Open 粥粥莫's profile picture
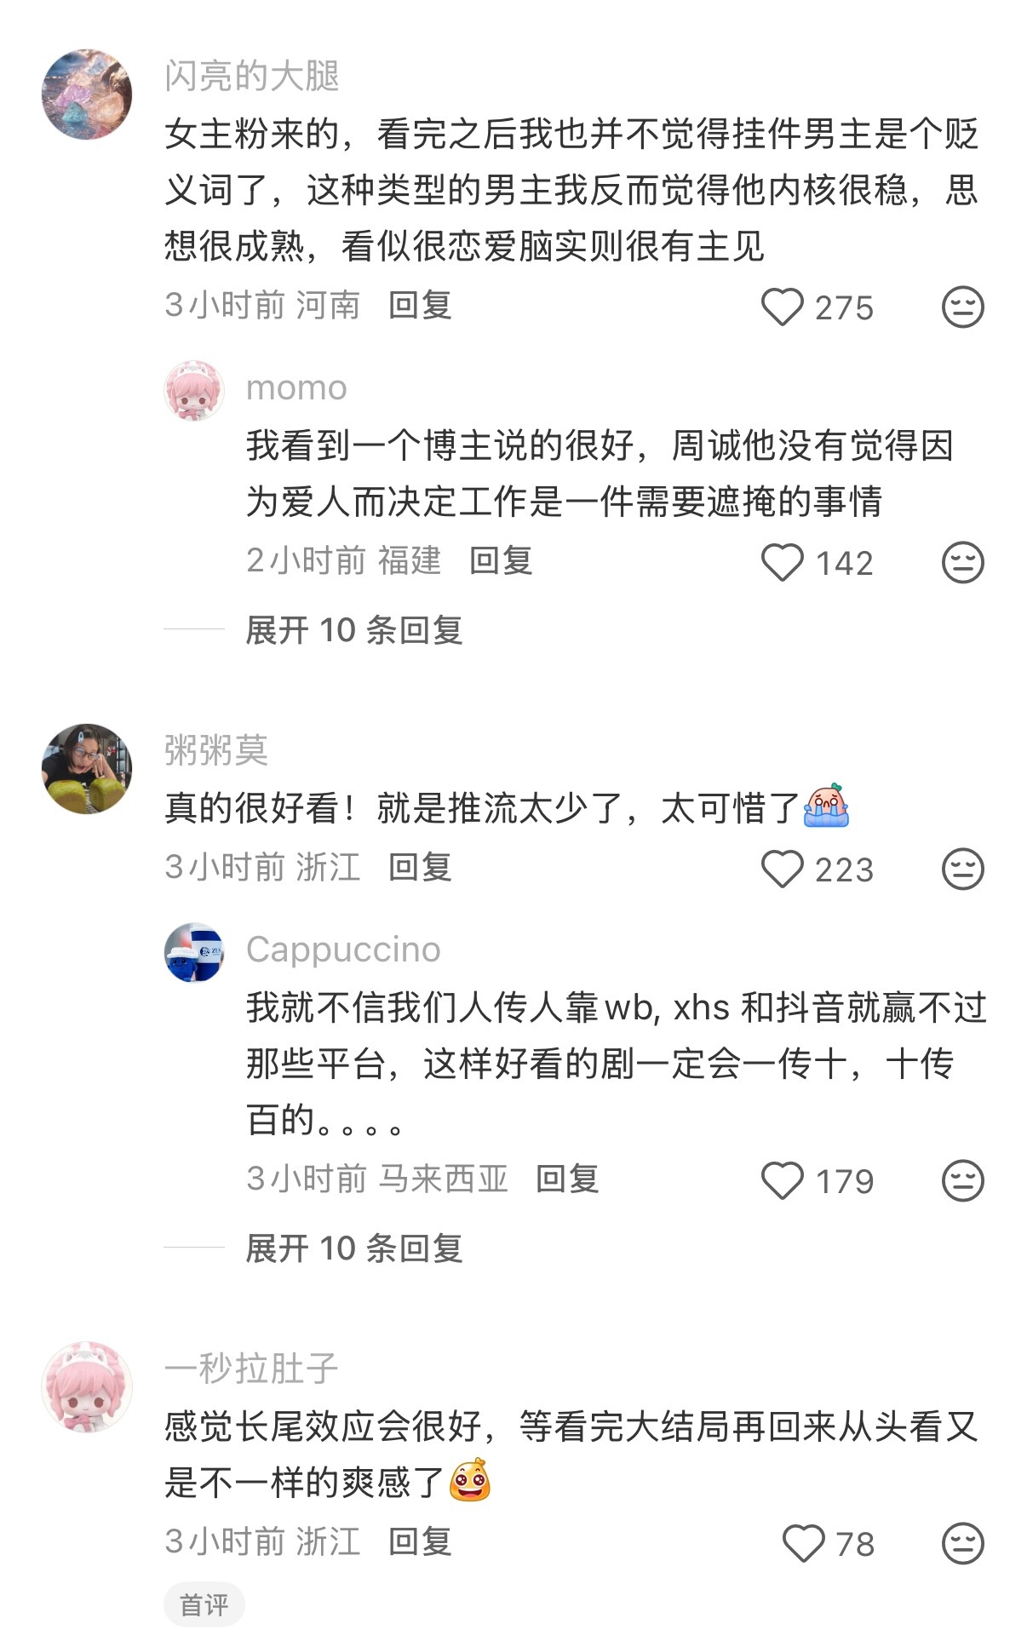 tap(87, 769)
